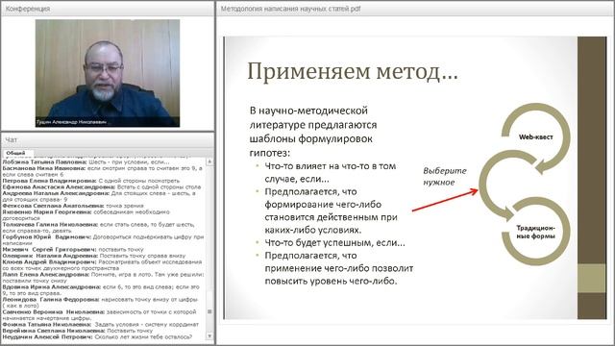Click chat scrollbar down arrow
This screenshot has height=346, width=615.
click(x=209, y=336)
